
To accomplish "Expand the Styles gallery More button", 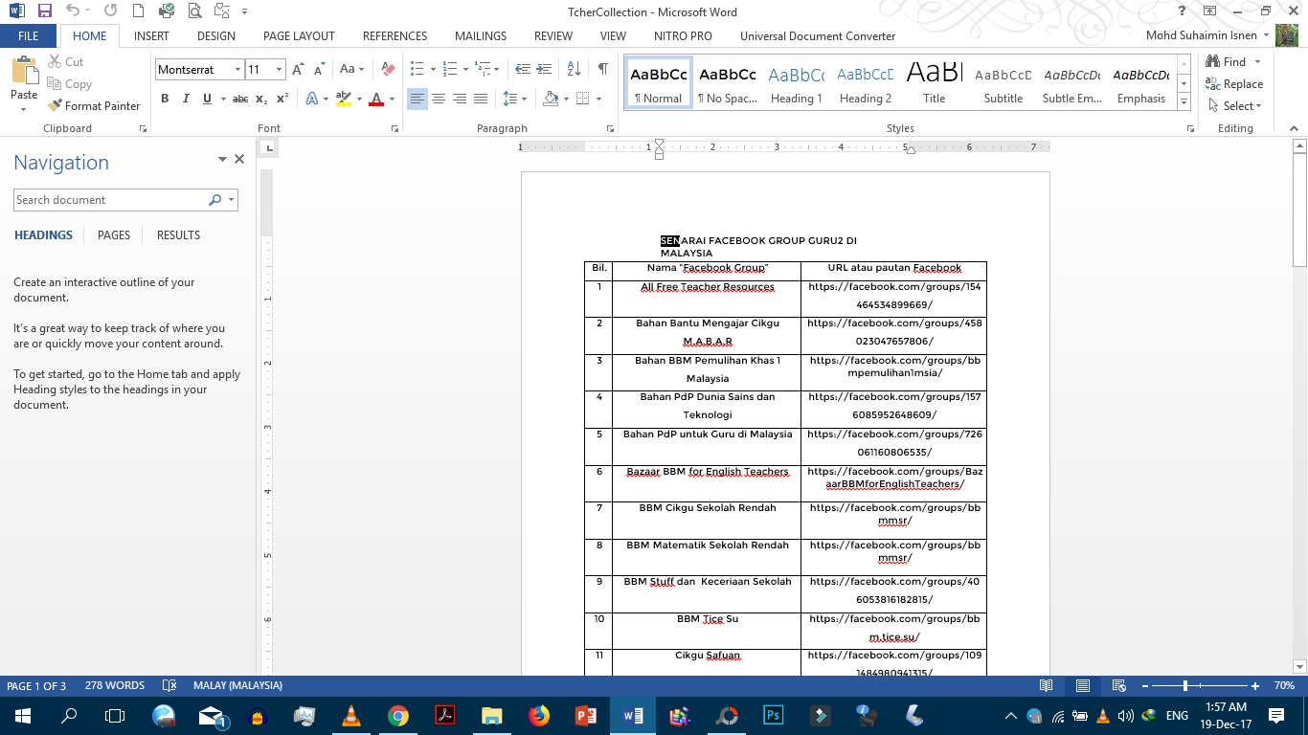I will pos(1184,103).
